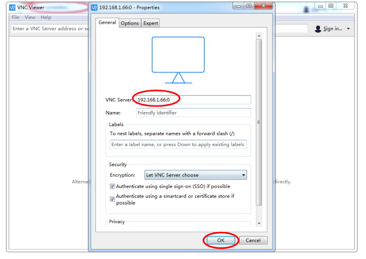The height and width of the screenshot is (259, 366).
Task: Click the VNC Viewer logo in main title bar
Action: coord(12,8)
